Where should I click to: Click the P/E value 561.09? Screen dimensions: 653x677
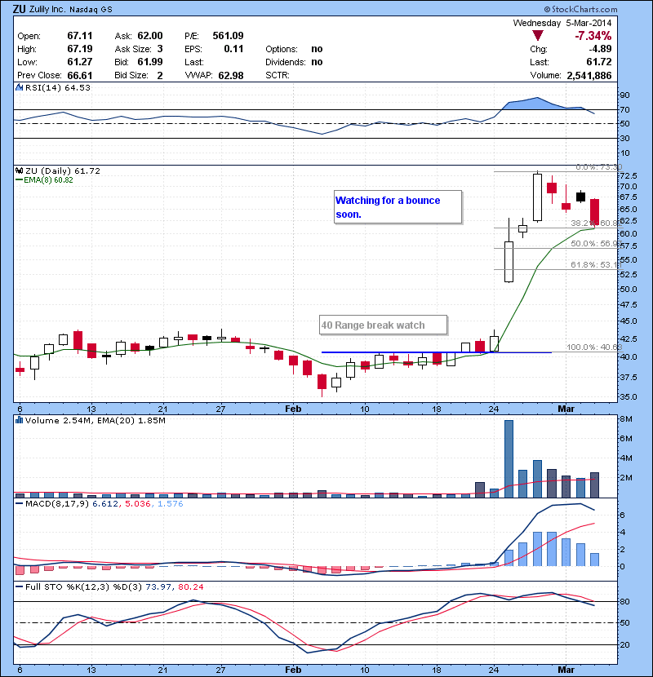coord(228,36)
